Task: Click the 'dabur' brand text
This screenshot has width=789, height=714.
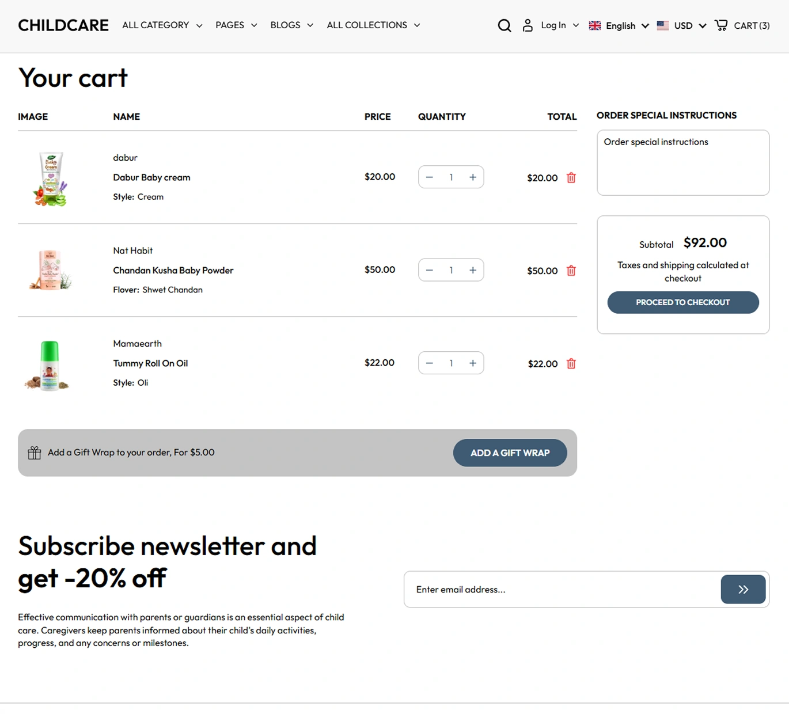Action: point(125,157)
